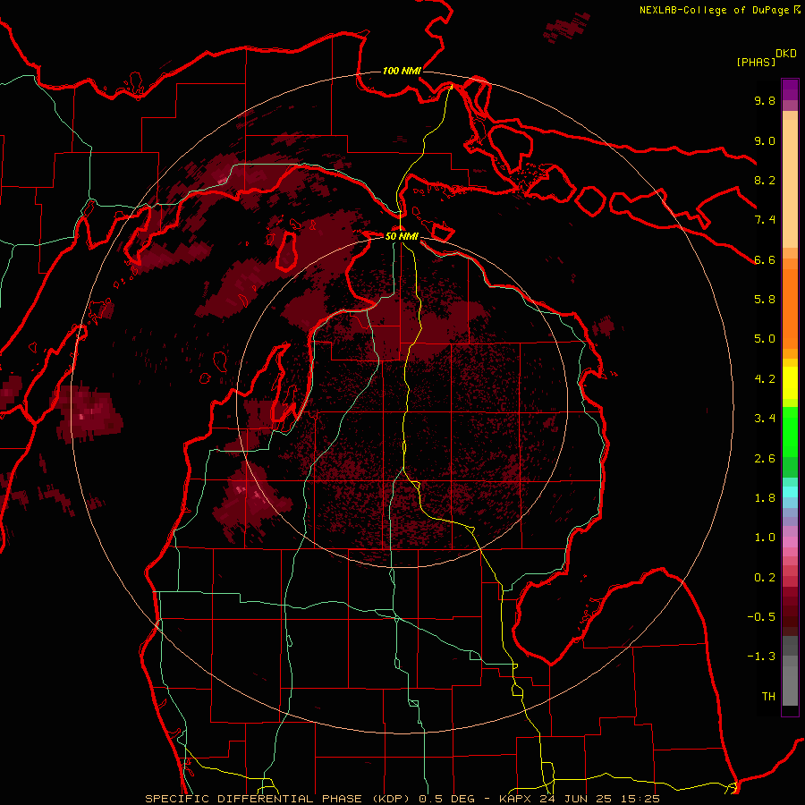Pick the pink segment of color bar

pyautogui.click(x=790, y=542)
